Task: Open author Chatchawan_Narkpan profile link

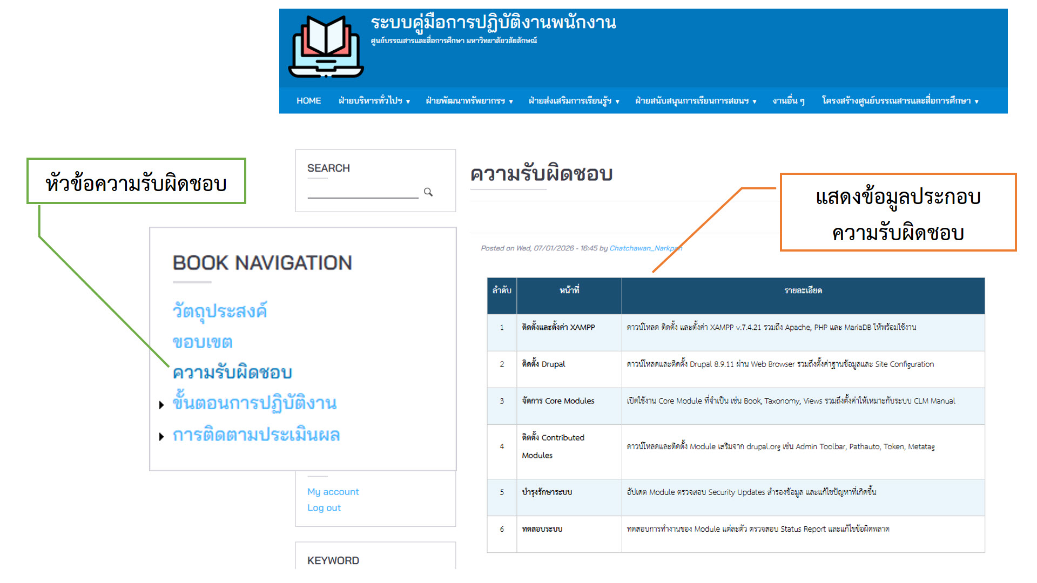Action: click(x=646, y=248)
